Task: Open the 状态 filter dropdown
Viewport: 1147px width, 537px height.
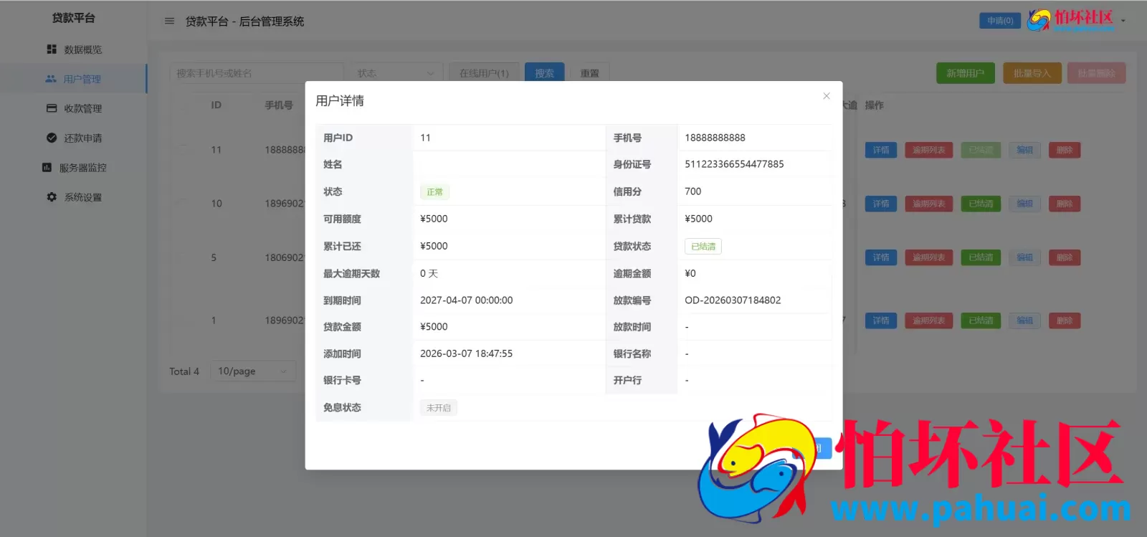Action: pos(396,73)
